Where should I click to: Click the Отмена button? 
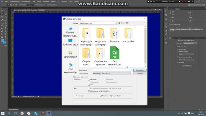tap(140, 74)
